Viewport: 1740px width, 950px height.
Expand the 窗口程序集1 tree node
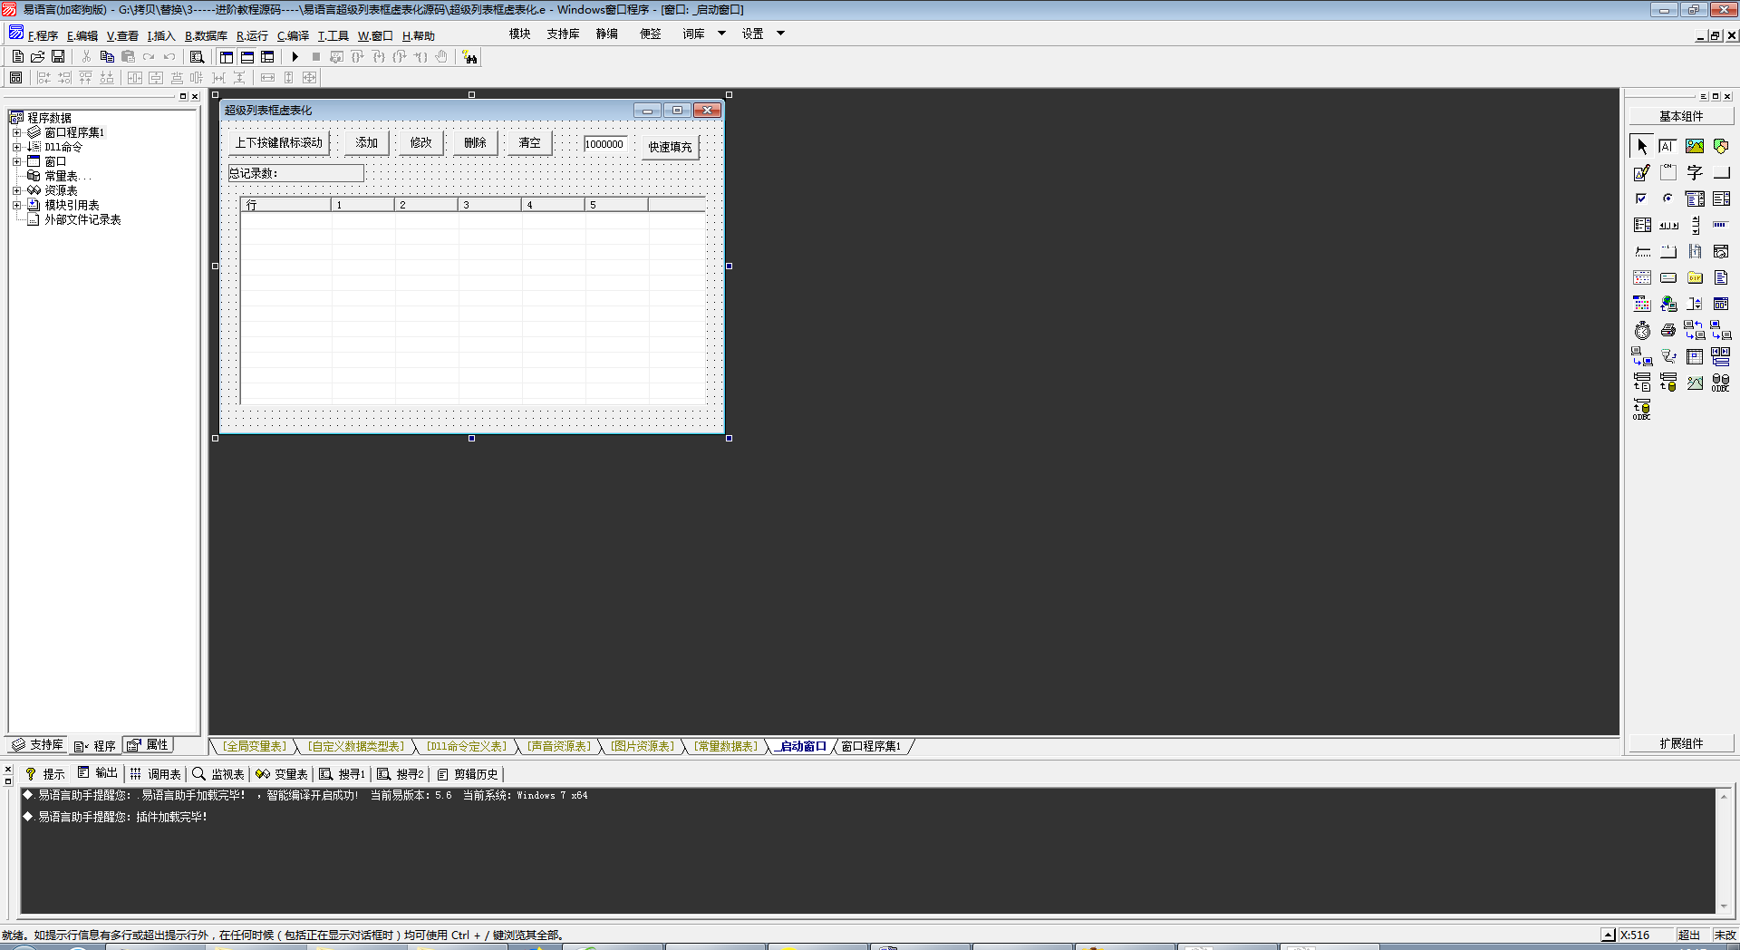[x=16, y=132]
